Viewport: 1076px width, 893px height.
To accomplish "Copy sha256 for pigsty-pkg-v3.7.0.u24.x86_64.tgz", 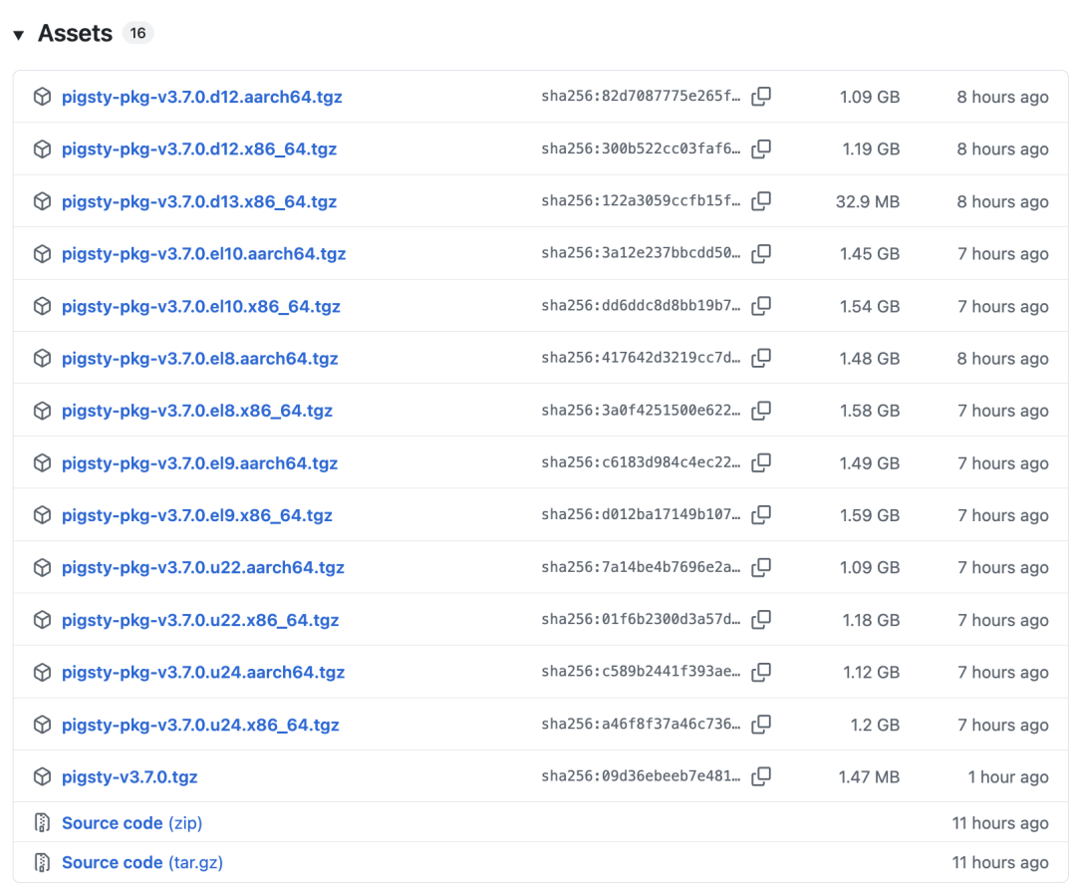I will point(761,725).
